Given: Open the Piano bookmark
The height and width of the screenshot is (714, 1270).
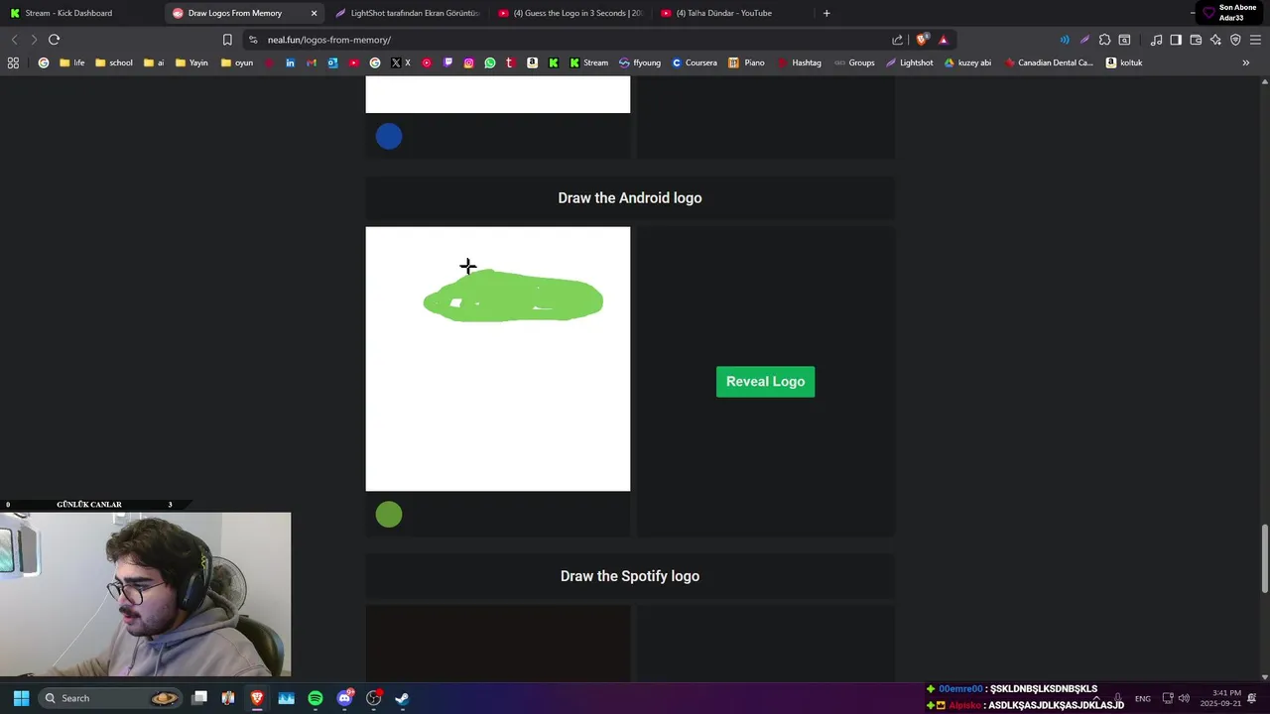Looking at the screenshot, I should pyautogui.click(x=746, y=62).
